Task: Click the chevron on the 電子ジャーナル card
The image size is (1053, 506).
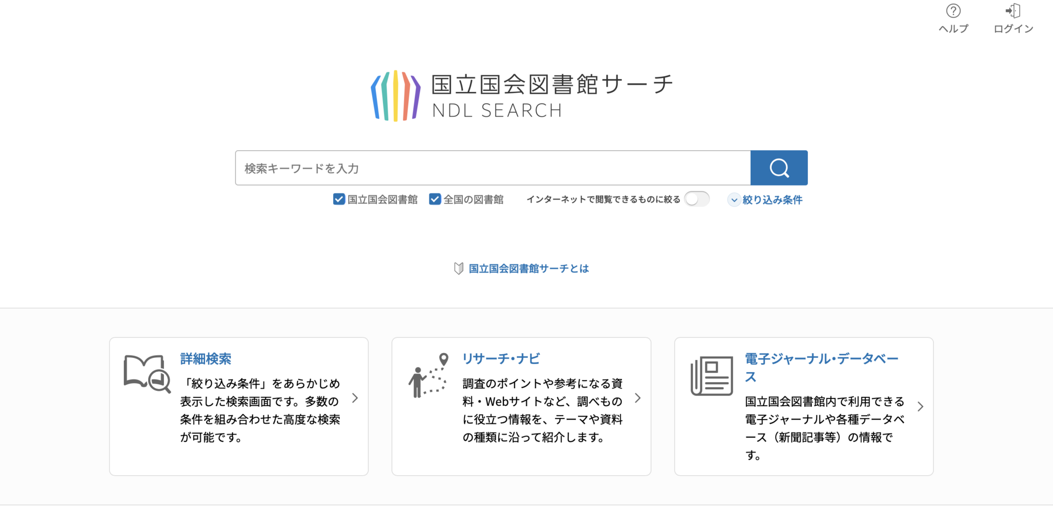Action: point(920,407)
